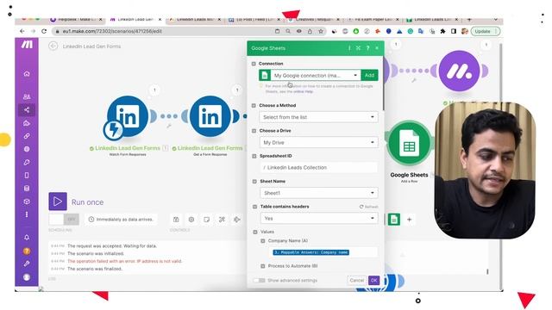
Task: Open Scenarios share icon in sidebar
Action: (27, 110)
